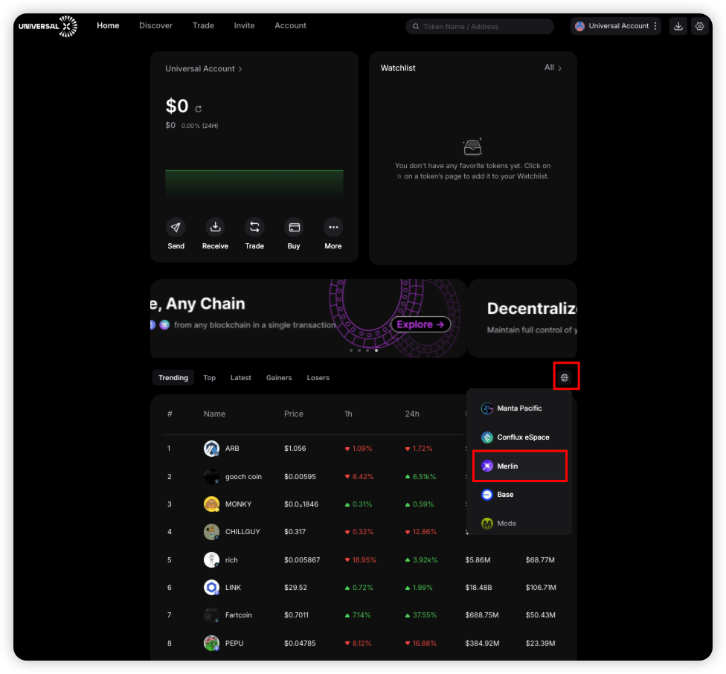726x674 pixels.
Task: Click the Universal logo
Action: [48, 26]
